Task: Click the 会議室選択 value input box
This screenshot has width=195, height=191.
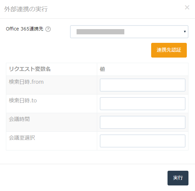Action: click(143, 141)
